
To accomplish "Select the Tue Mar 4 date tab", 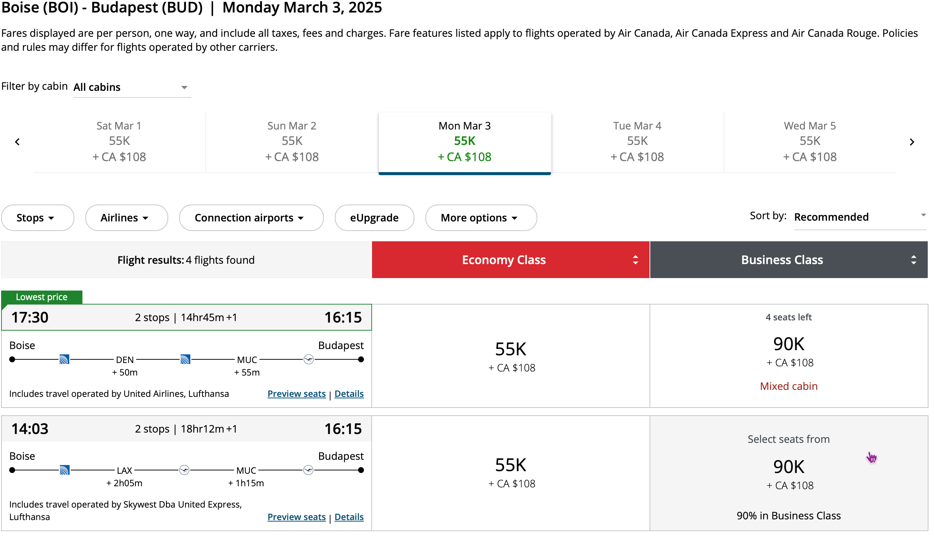I will (637, 142).
